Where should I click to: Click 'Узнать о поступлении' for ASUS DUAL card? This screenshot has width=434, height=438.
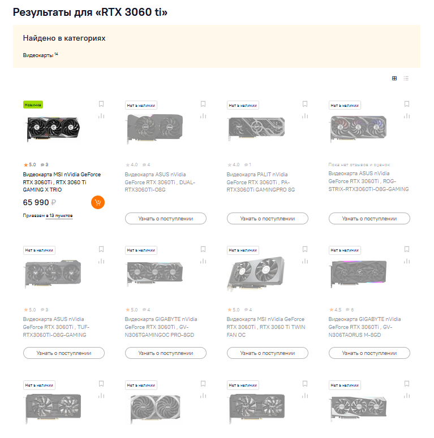tap(166, 218)
